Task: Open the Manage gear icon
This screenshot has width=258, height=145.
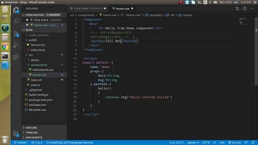Action: (16, 133)
